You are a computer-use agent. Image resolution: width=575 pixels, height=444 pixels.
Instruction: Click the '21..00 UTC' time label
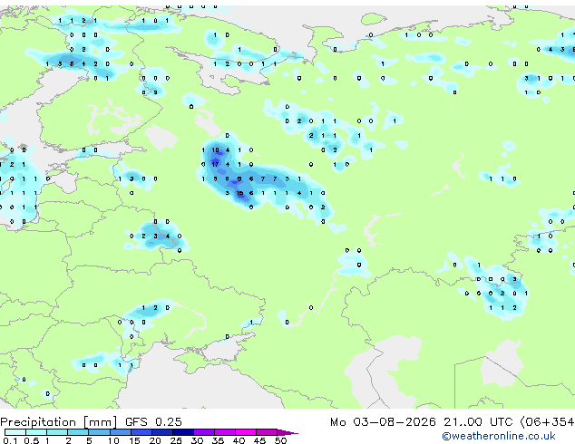tap(478, 422)
